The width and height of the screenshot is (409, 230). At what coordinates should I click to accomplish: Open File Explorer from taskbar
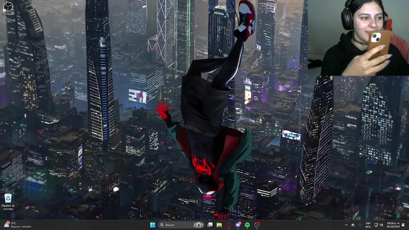[219, 225]
